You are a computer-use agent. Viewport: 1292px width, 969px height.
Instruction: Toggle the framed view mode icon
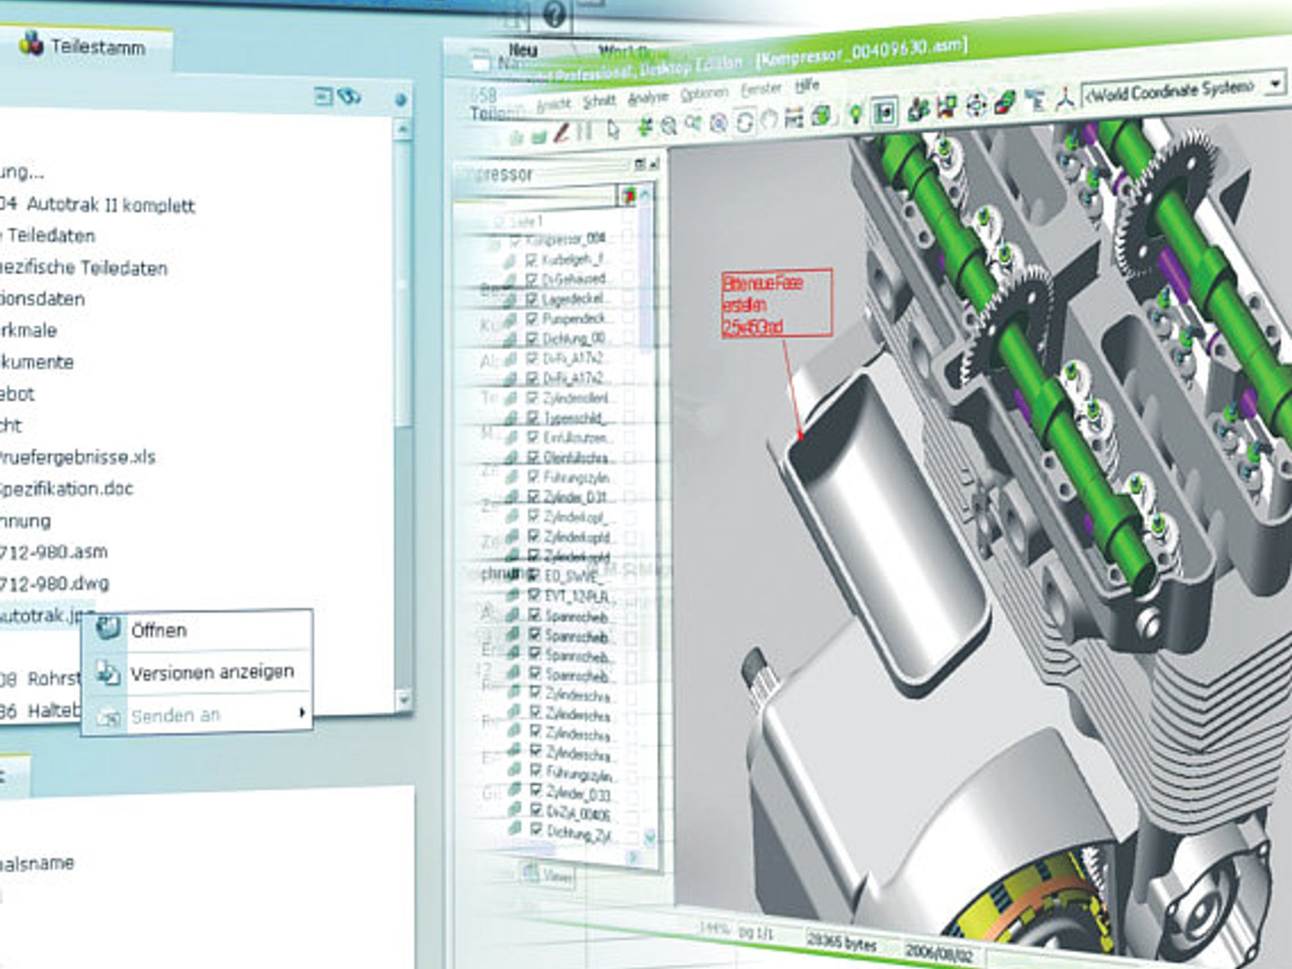(x=884, y=112)
